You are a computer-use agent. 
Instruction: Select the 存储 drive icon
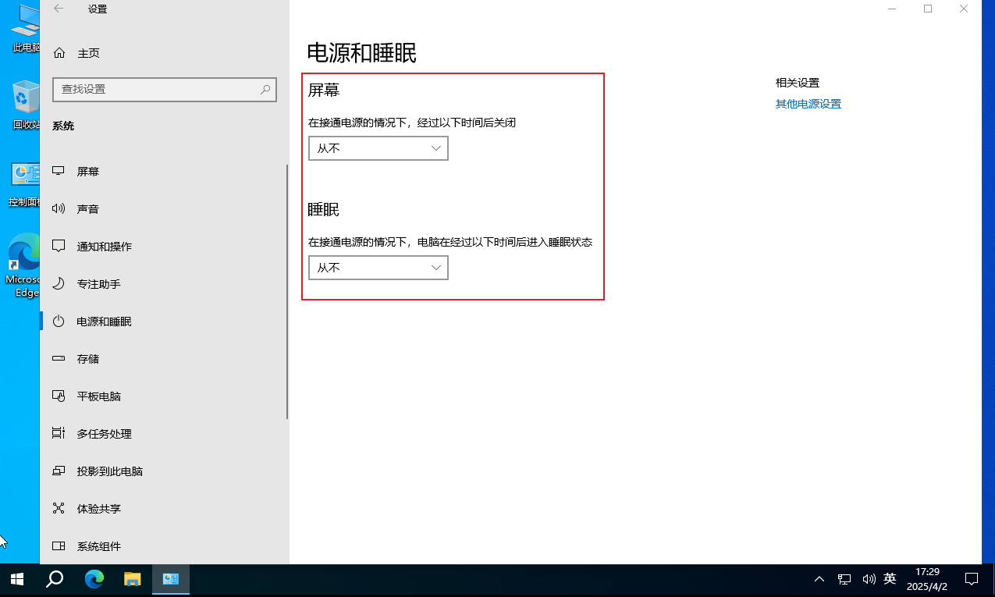click(x=59, y=358)
